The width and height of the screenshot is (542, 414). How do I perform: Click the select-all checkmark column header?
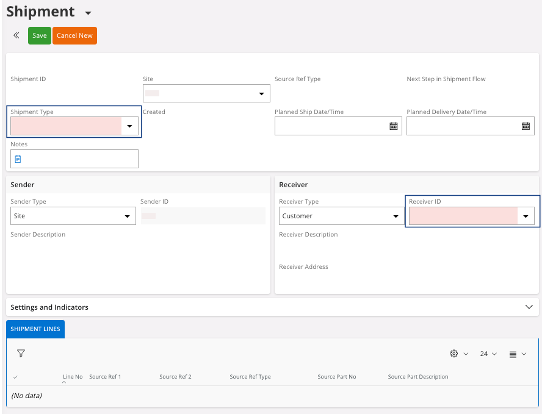point(15,377)
